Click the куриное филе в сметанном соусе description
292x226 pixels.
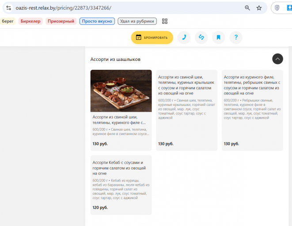click(121, 132)
